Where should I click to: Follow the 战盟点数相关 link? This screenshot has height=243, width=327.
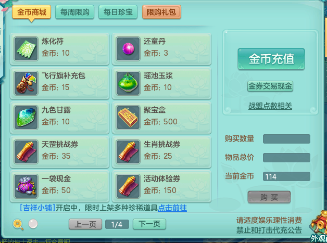point(270,106)
